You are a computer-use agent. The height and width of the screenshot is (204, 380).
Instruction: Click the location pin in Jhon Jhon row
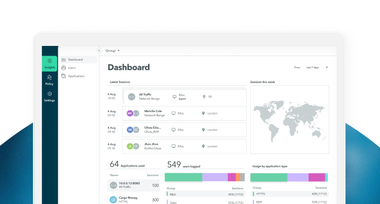click(x=203, y=146)
